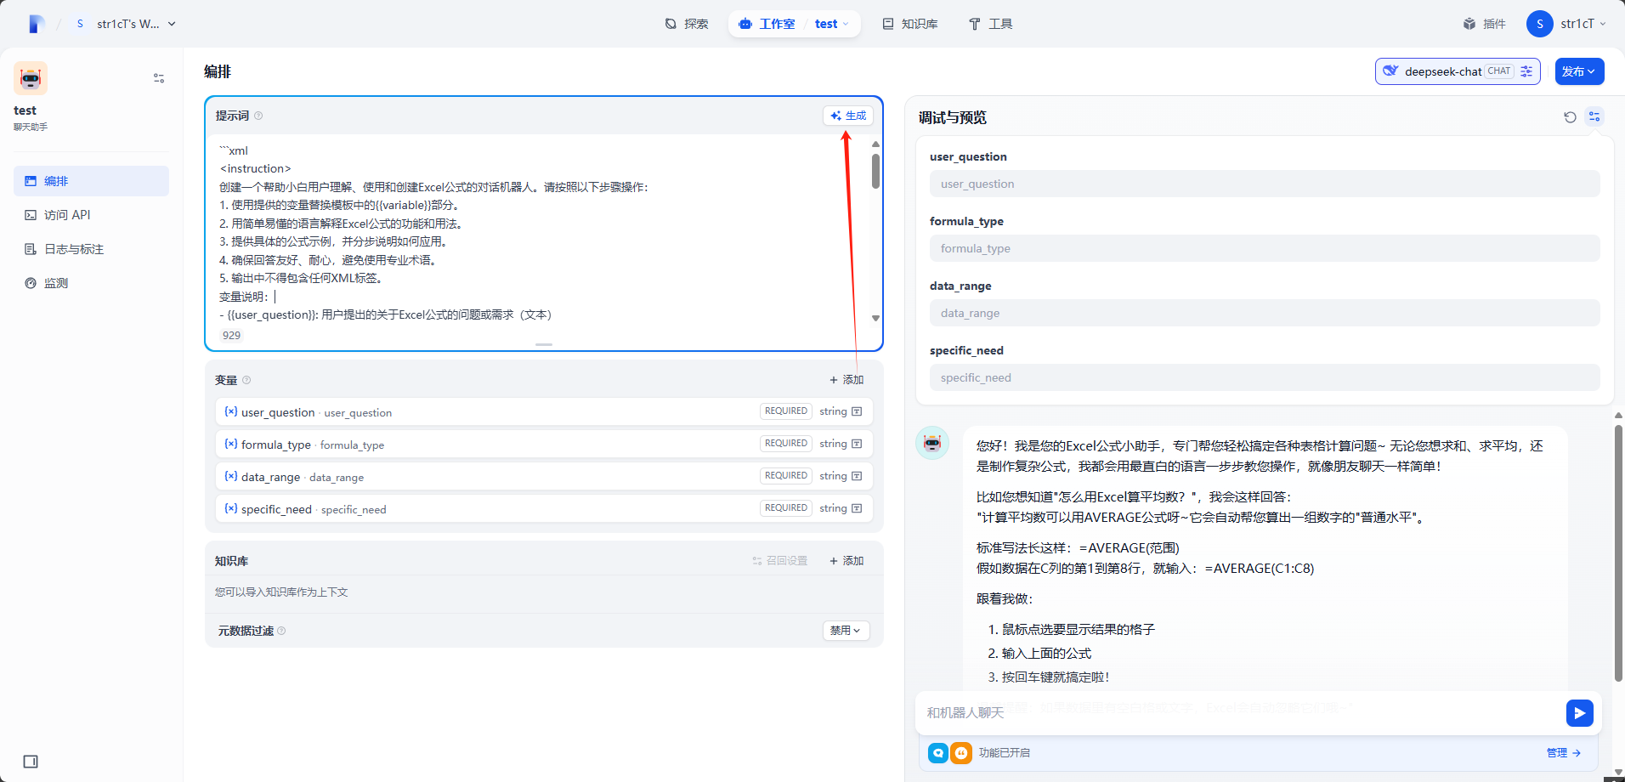Click the string type icon for formula_type
The image size is (1625, 782).
click(x=857, y=444)
